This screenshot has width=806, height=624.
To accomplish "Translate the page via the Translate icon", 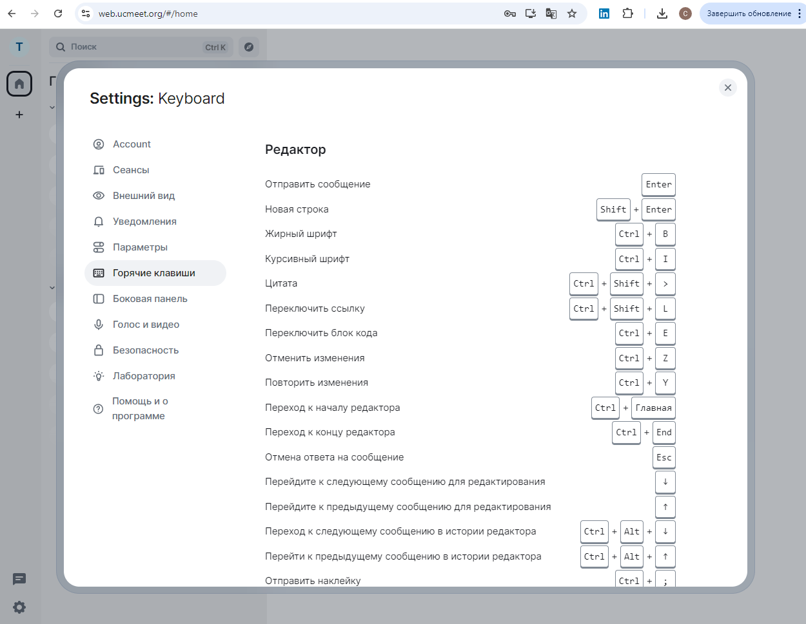I will click(551, 13).
